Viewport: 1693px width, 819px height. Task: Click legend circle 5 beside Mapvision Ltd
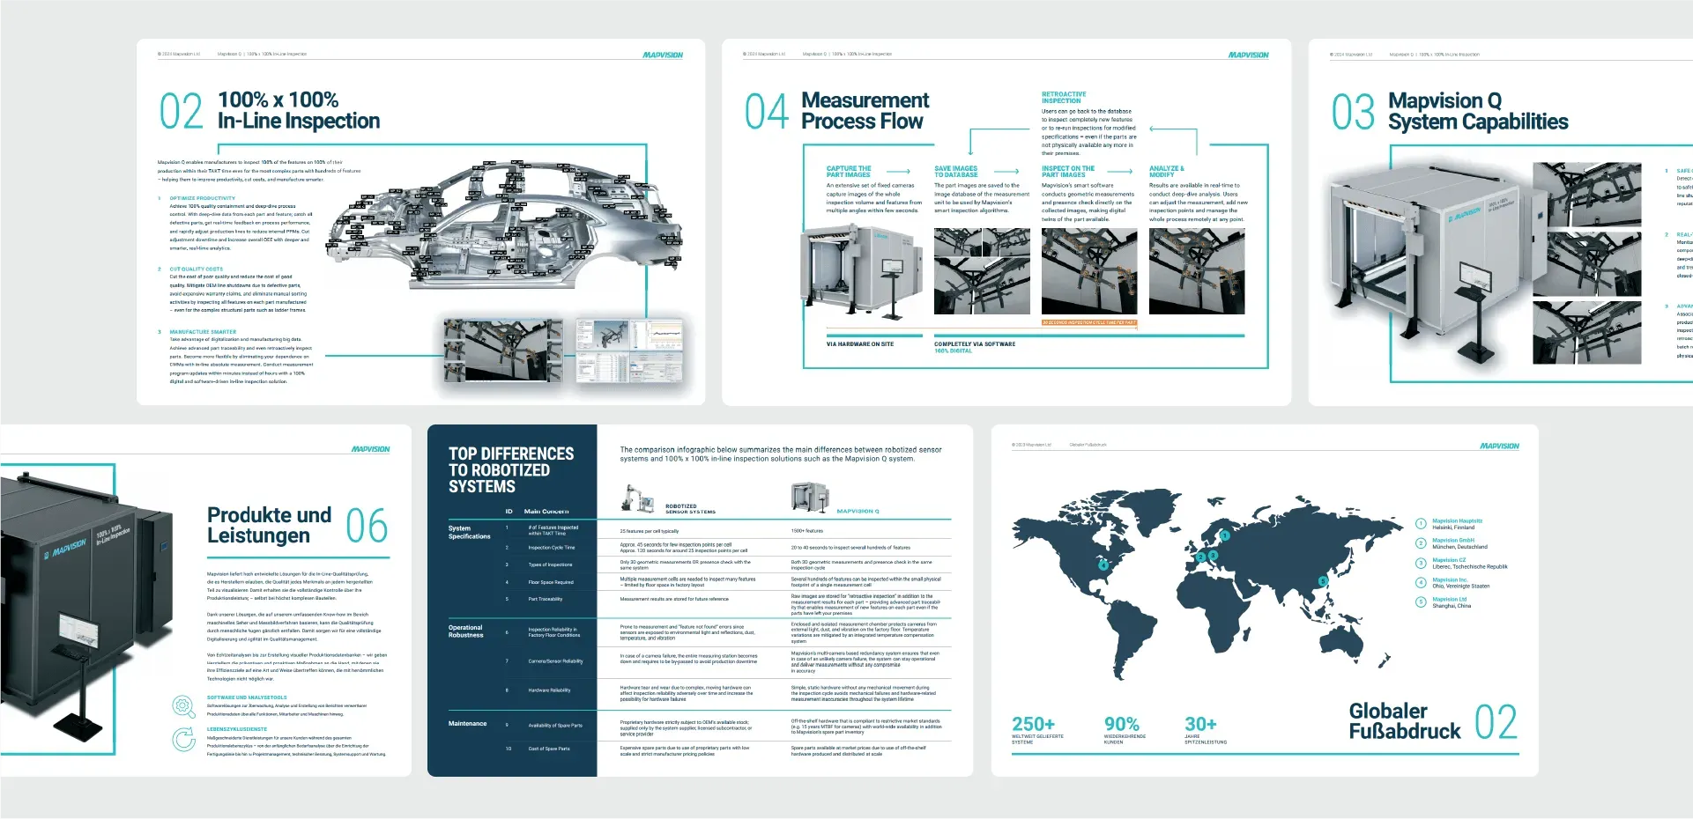pos(1421,602)
